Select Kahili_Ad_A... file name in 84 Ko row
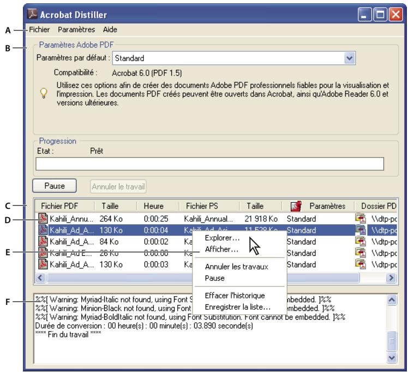Screen dimensions: 408x372 coord(72,242)
